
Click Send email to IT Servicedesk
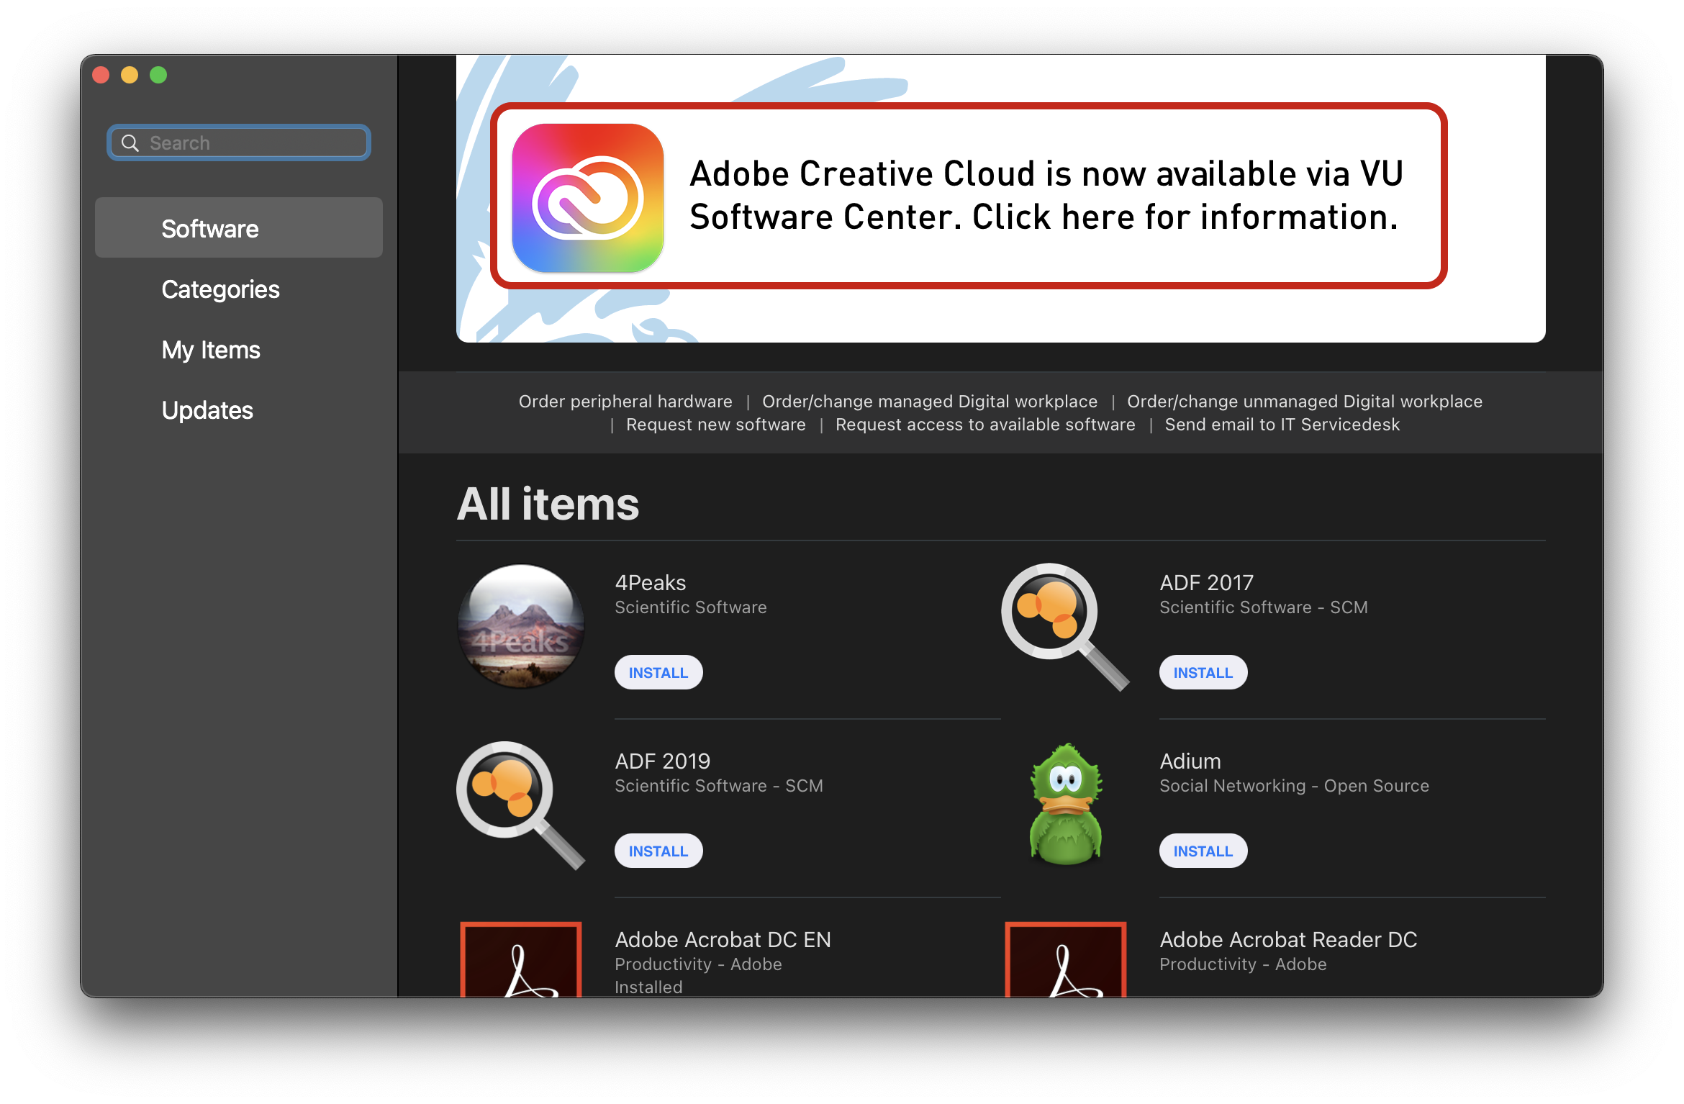click(1282, 425)
